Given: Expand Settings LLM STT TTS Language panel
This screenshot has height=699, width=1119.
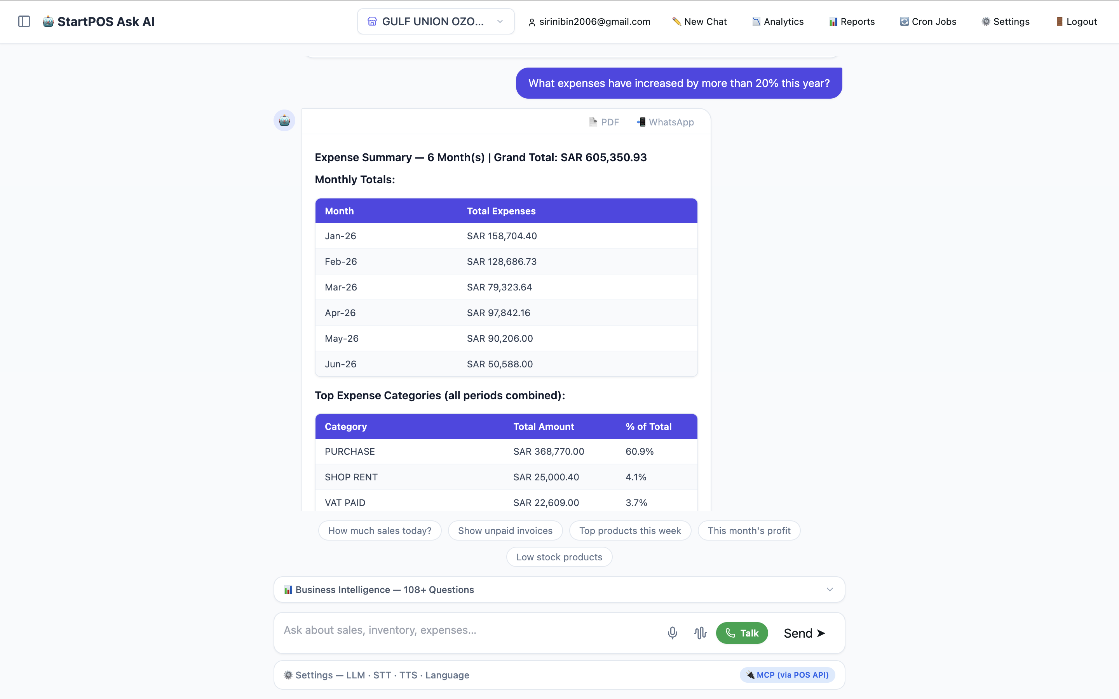Looking at the screenshot, I should 559,675.
